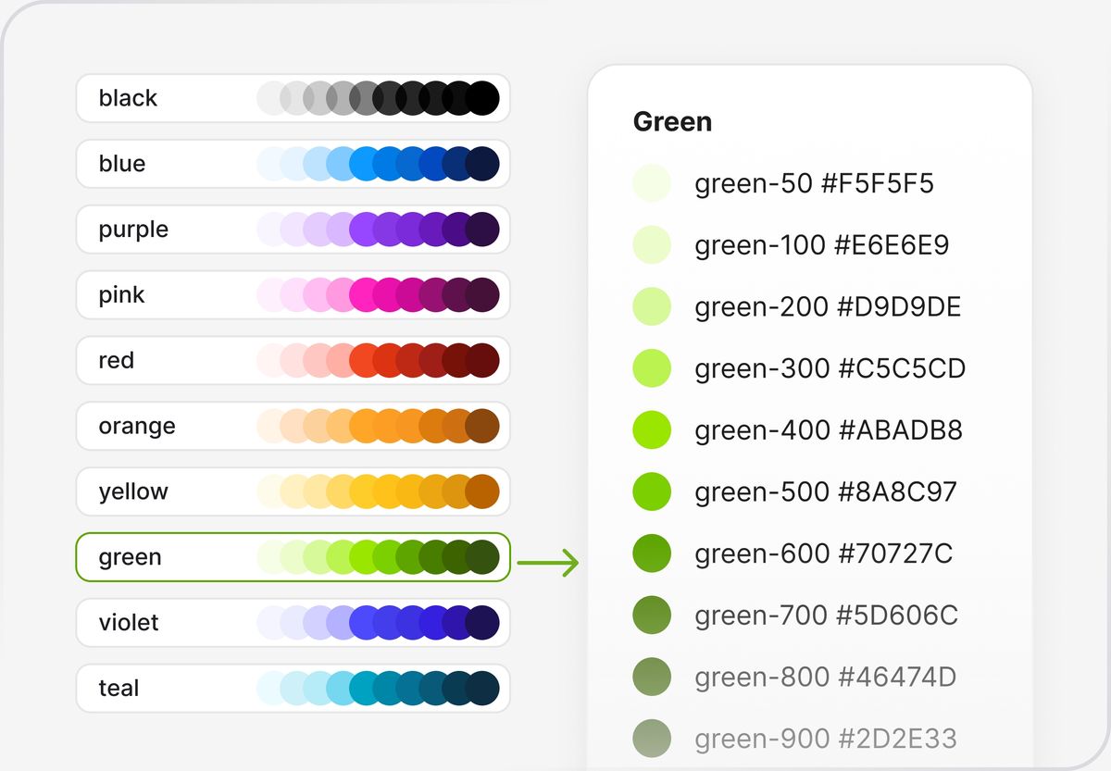
Task: Click the 'violet' palette label
Action: [129, 623]
